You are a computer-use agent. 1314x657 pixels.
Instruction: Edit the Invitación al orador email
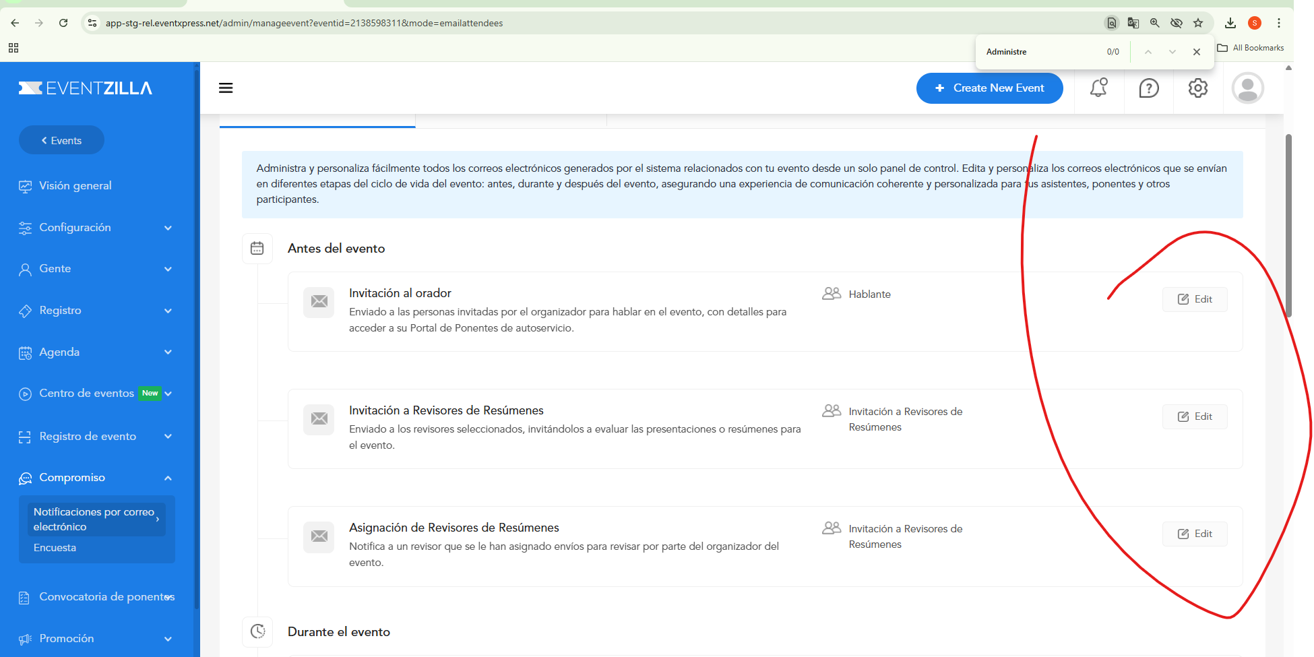(x=1195, y=299)
